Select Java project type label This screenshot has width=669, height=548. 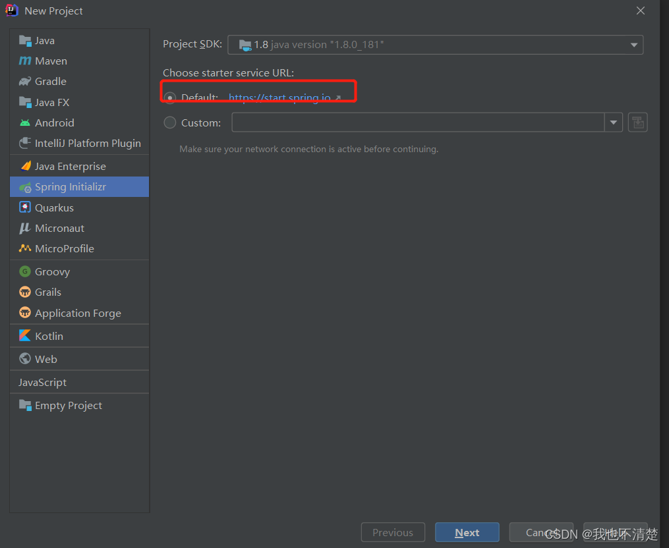click(45, 41)
